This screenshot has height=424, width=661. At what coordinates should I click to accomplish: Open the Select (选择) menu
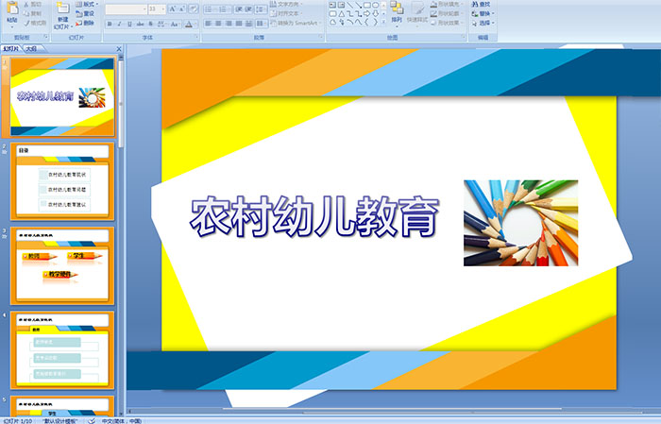coord(483,23)
